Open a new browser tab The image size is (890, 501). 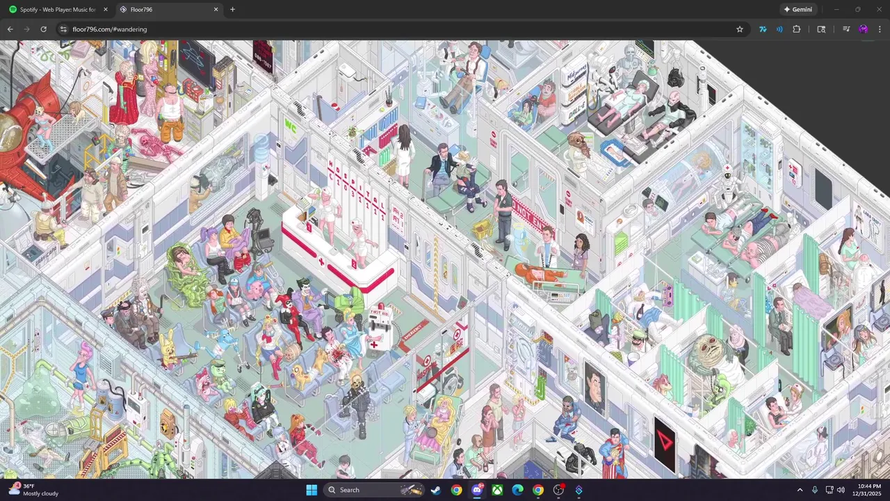pos(232,10)
